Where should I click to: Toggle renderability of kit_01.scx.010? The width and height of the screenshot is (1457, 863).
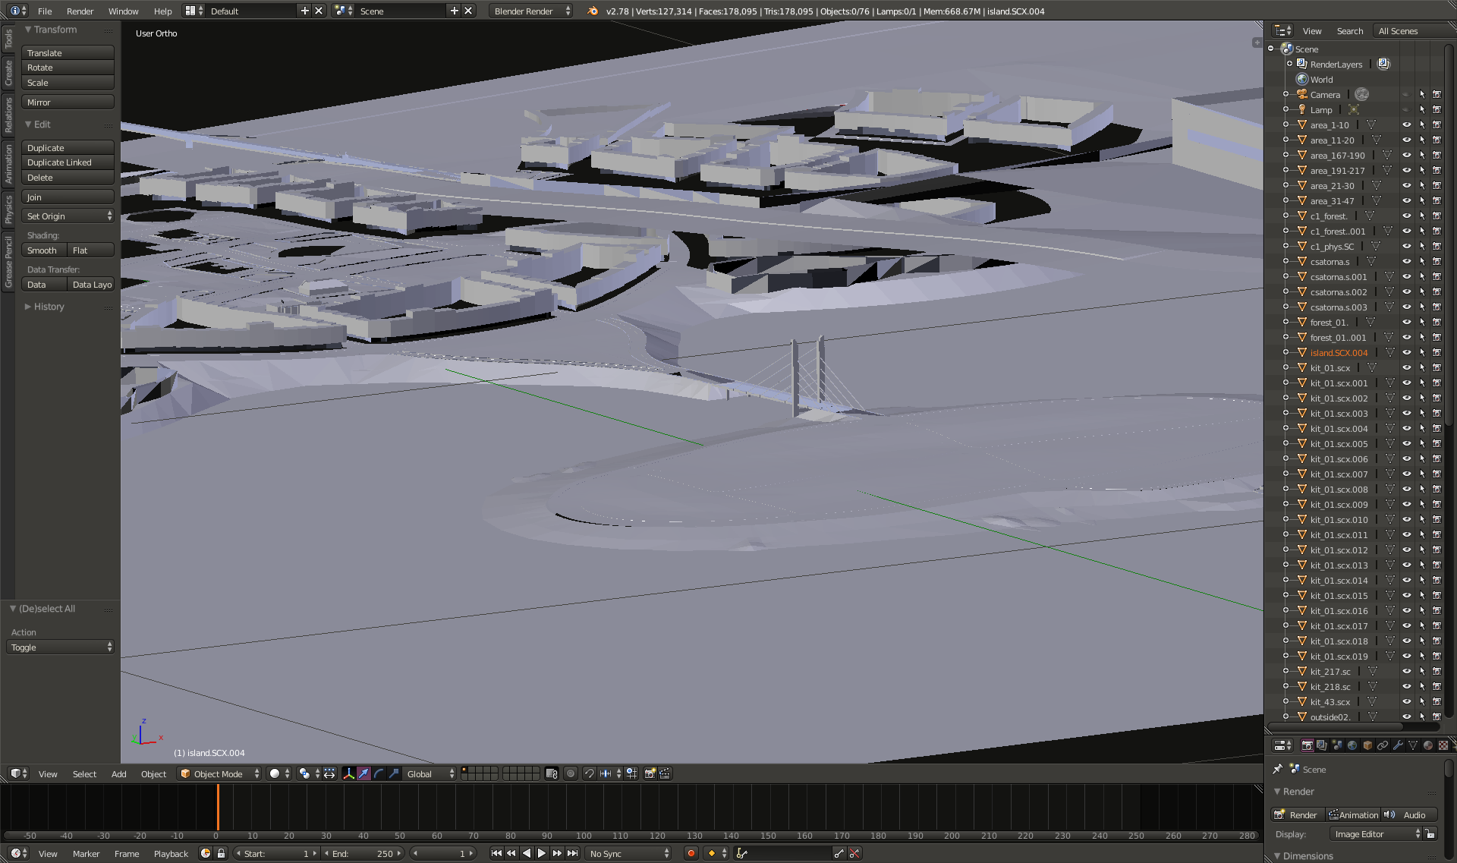1437,520
